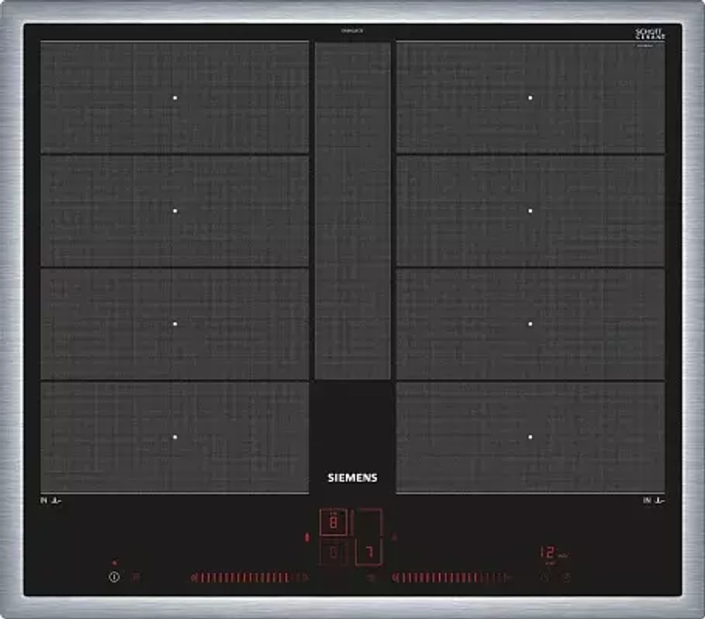Tap the timer clock symbol below 12 min

pos(545,577)
